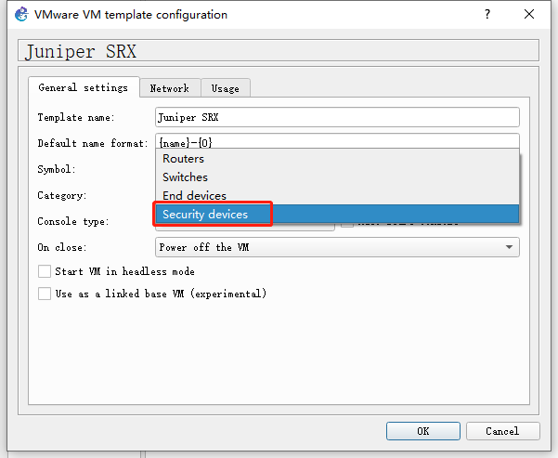Choose Switches in the category dropdown

337,177
